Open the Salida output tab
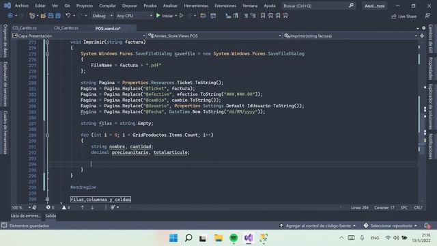 coord(51,216)
